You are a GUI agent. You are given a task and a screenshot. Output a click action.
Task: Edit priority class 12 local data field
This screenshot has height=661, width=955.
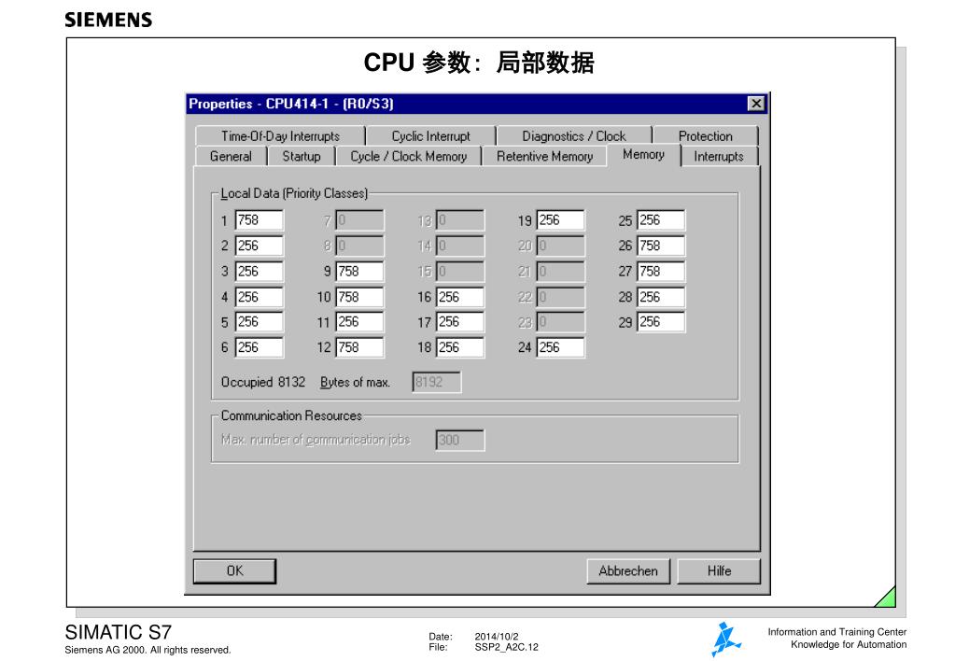pyautogui.click(x=359, y=347)
